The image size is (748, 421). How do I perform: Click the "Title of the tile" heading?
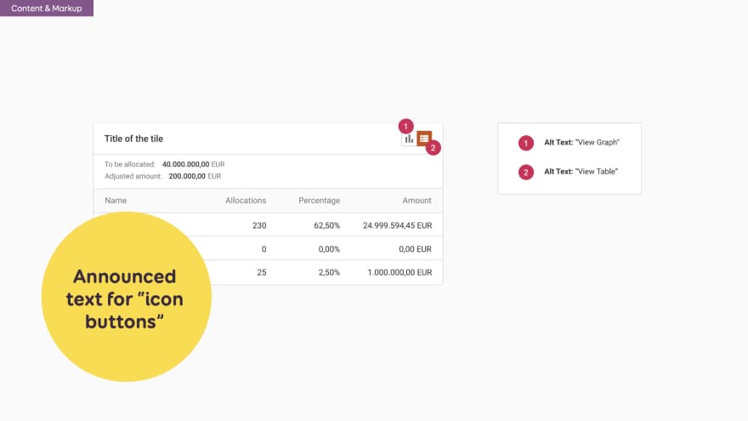(x=133, y=139)
